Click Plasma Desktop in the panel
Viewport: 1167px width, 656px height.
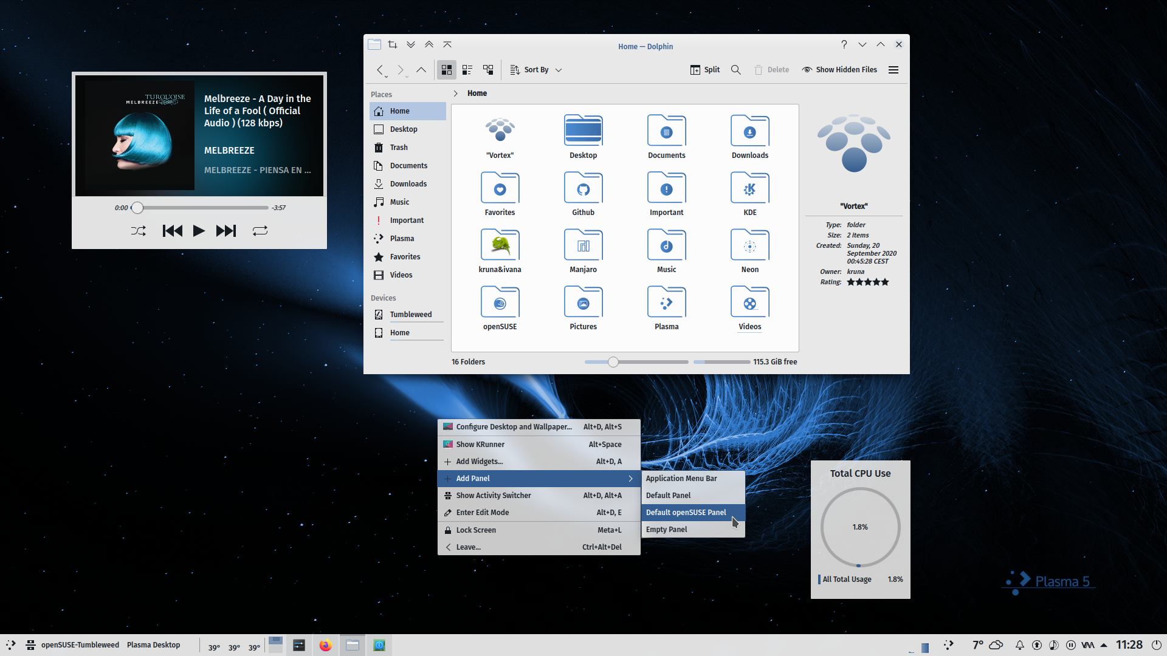[153, 645]
